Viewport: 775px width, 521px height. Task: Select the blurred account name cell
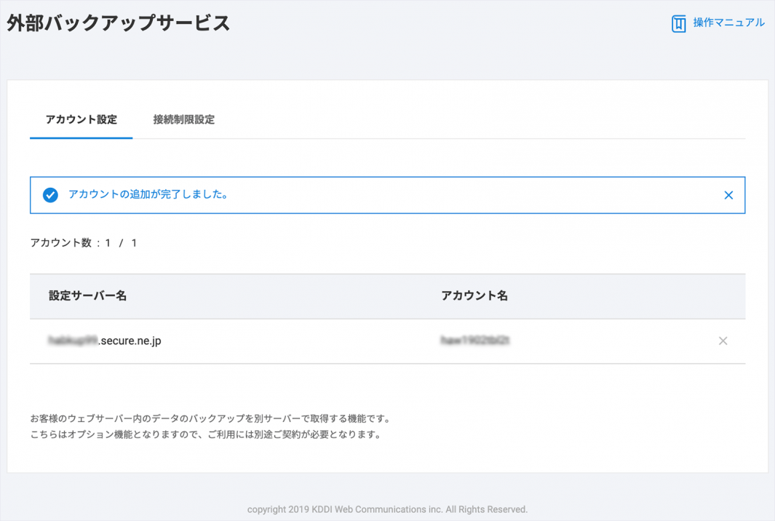474,341
